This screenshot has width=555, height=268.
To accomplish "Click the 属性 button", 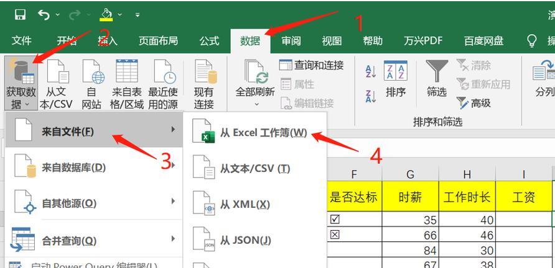I will [x=297, y=84].
